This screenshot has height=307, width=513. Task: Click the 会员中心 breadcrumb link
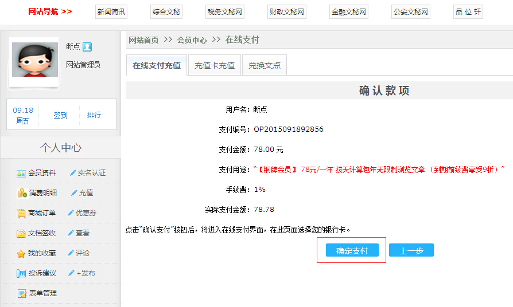pos(192,40)
